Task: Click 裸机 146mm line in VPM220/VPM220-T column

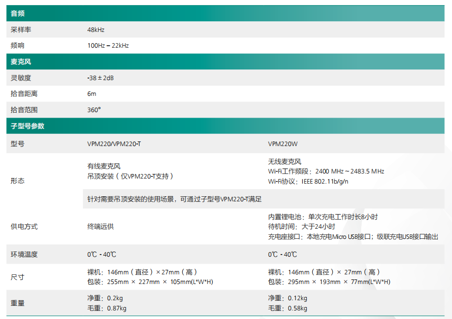Action: (x=142, y=272)
